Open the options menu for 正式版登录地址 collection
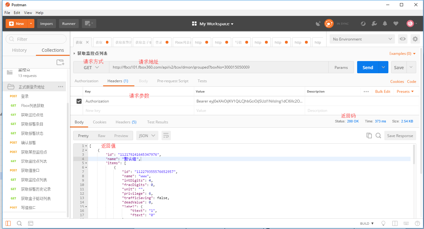 pyautogui.click(x=61, y=87)
